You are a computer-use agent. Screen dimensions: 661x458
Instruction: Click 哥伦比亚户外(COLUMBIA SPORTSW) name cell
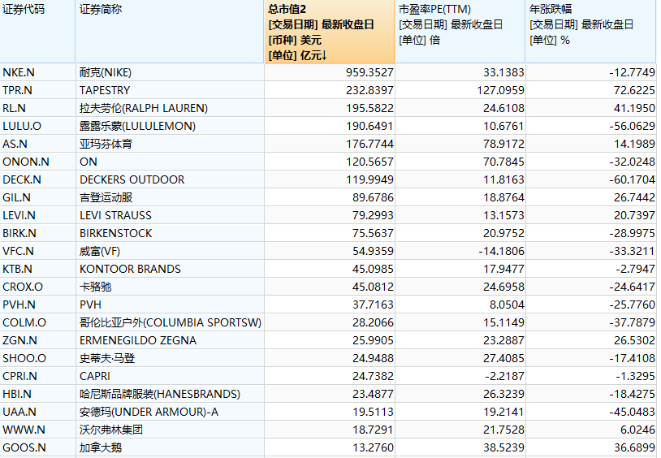pos(170,322)
